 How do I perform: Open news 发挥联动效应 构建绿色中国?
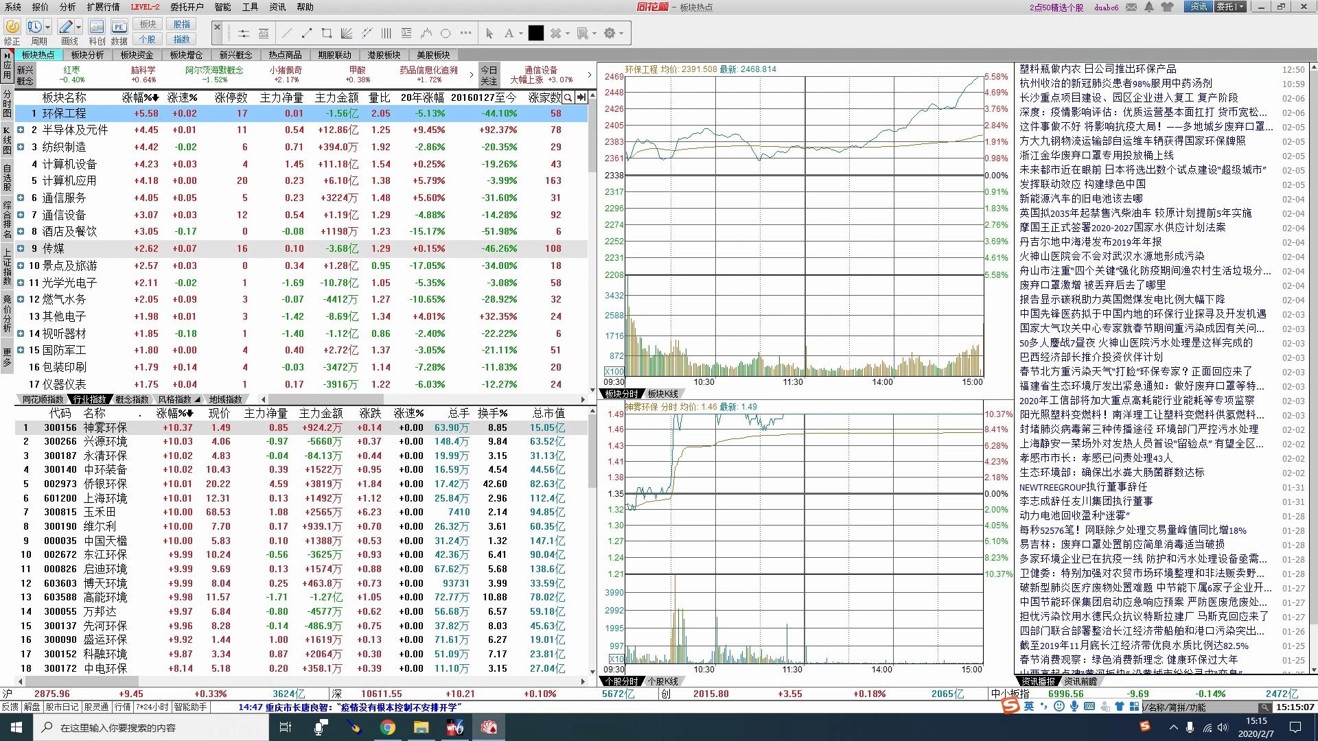click(1083, 184)
